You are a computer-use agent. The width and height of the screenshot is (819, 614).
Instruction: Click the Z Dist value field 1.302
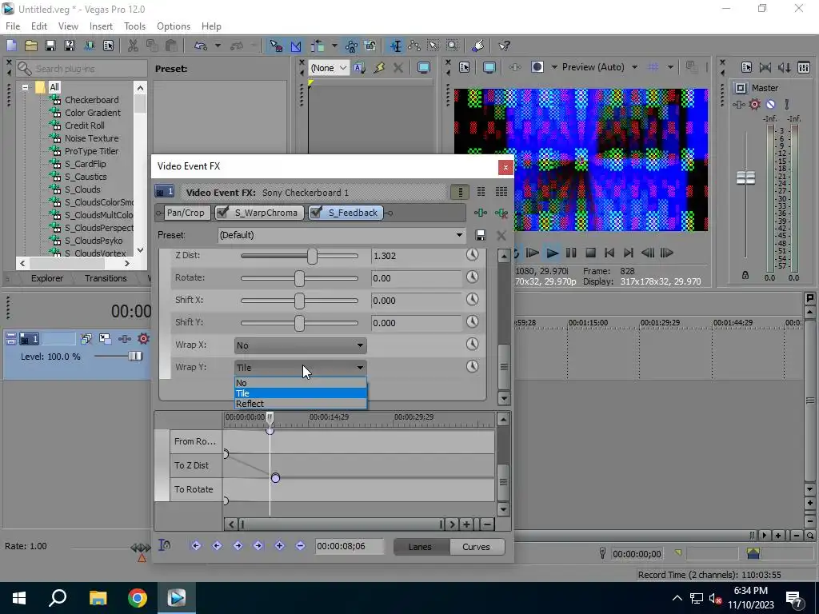[x=416, y=256]
